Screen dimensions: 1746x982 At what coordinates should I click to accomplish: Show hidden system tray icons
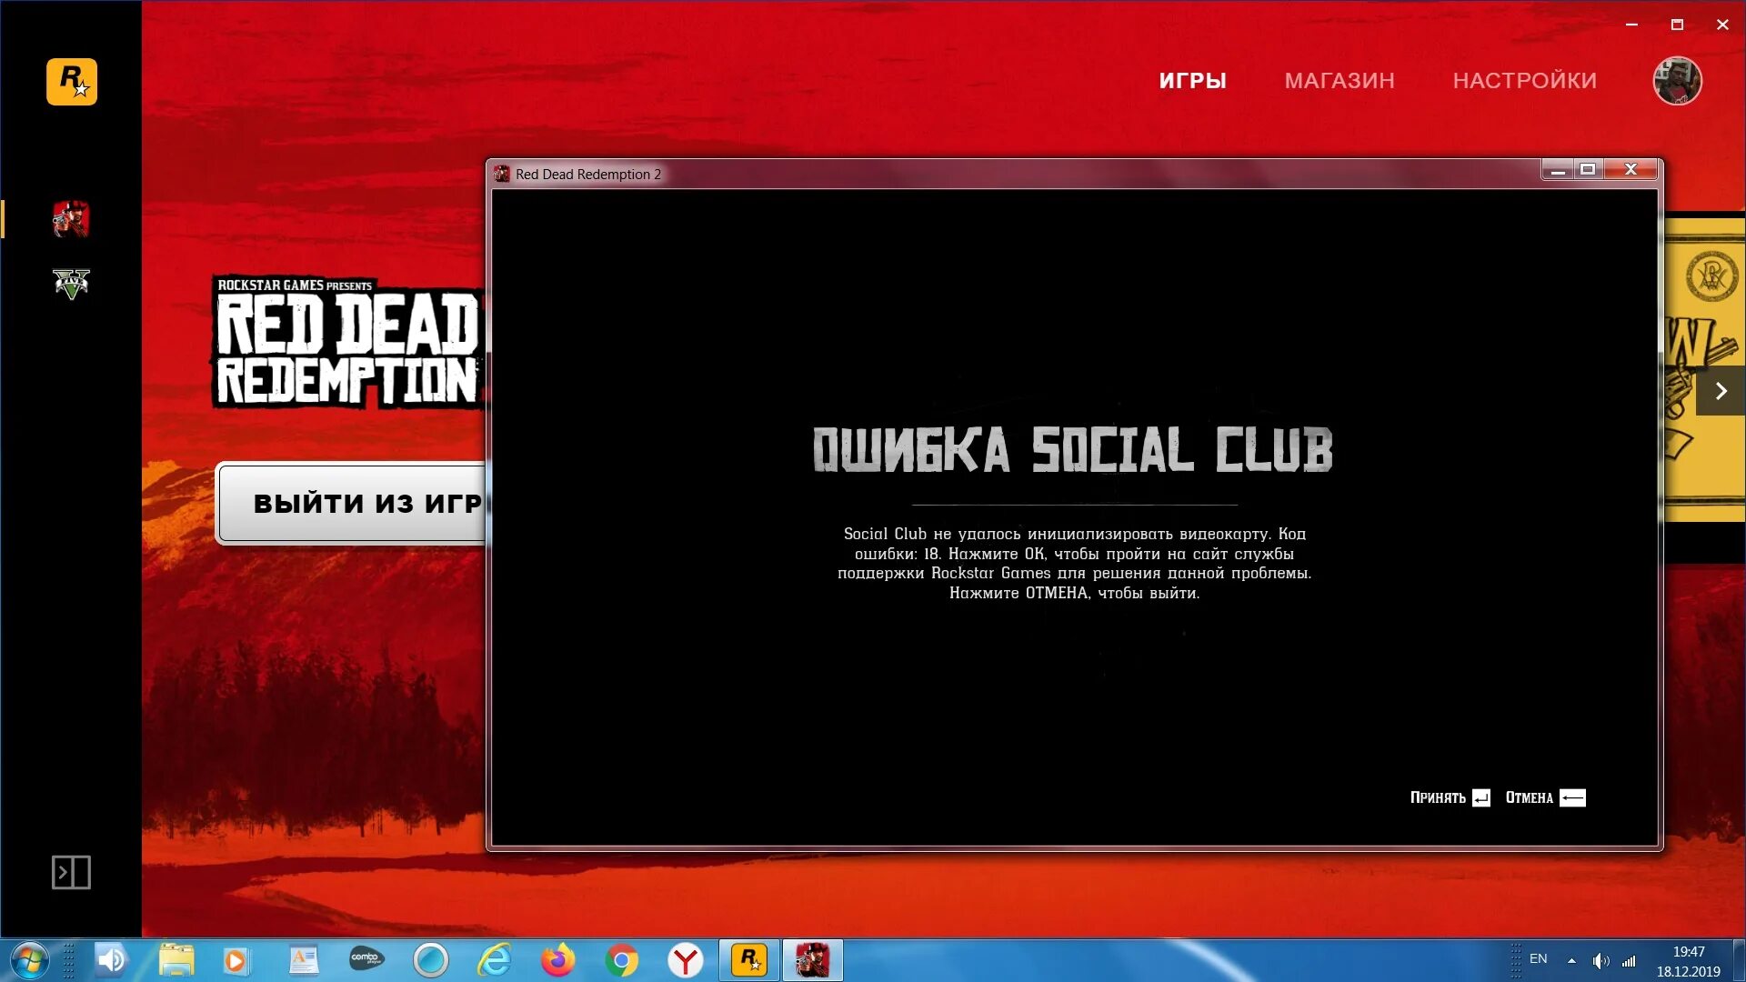[x=1571, y=960]
